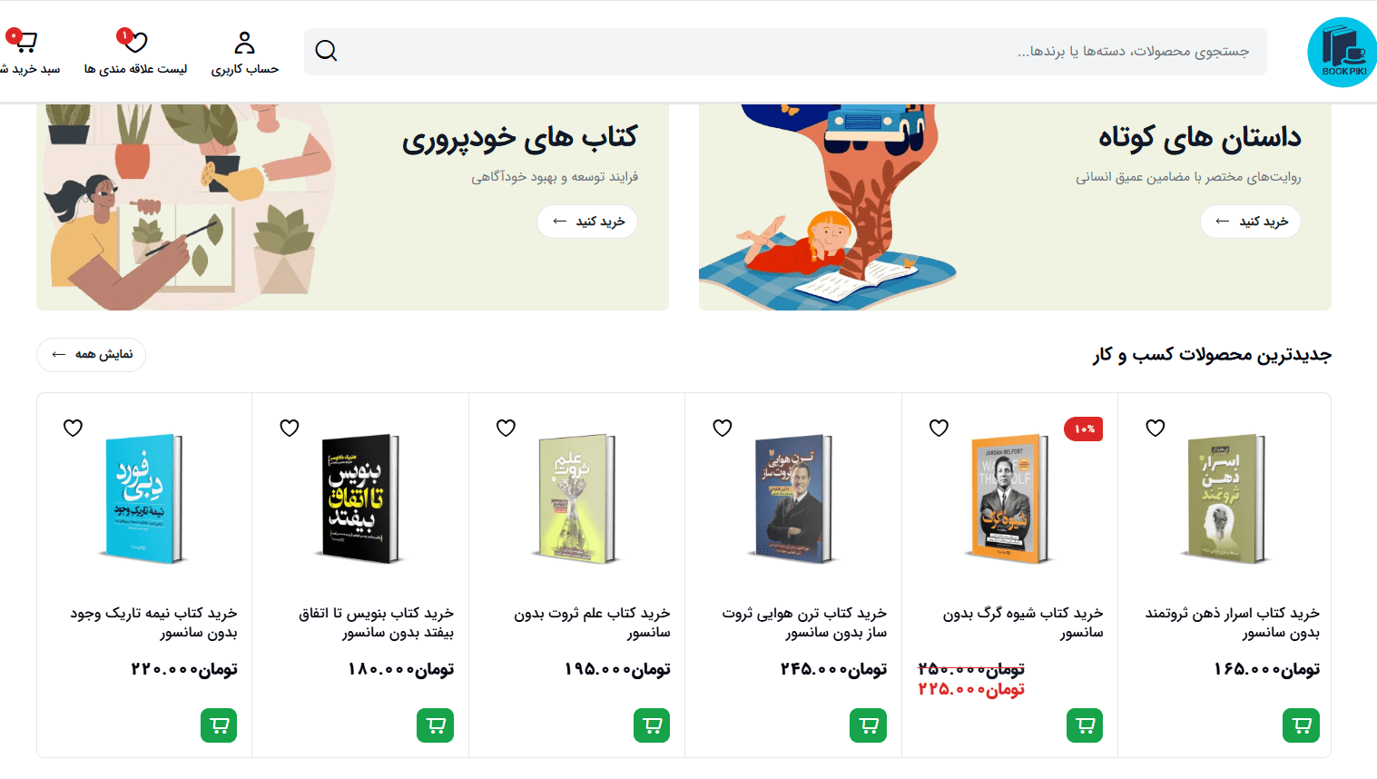This screenshot has width=1377, height=779.
Task: Open the user account icon
Action: [244, 43]
